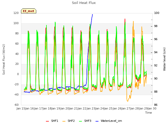The image size is (168, 126).
Task: Click the Water level (cm) axis label
Action: [164, 59]
